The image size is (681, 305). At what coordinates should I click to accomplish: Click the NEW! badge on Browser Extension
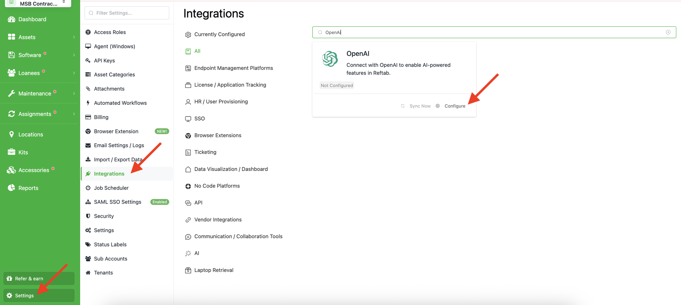click(162, 131)
